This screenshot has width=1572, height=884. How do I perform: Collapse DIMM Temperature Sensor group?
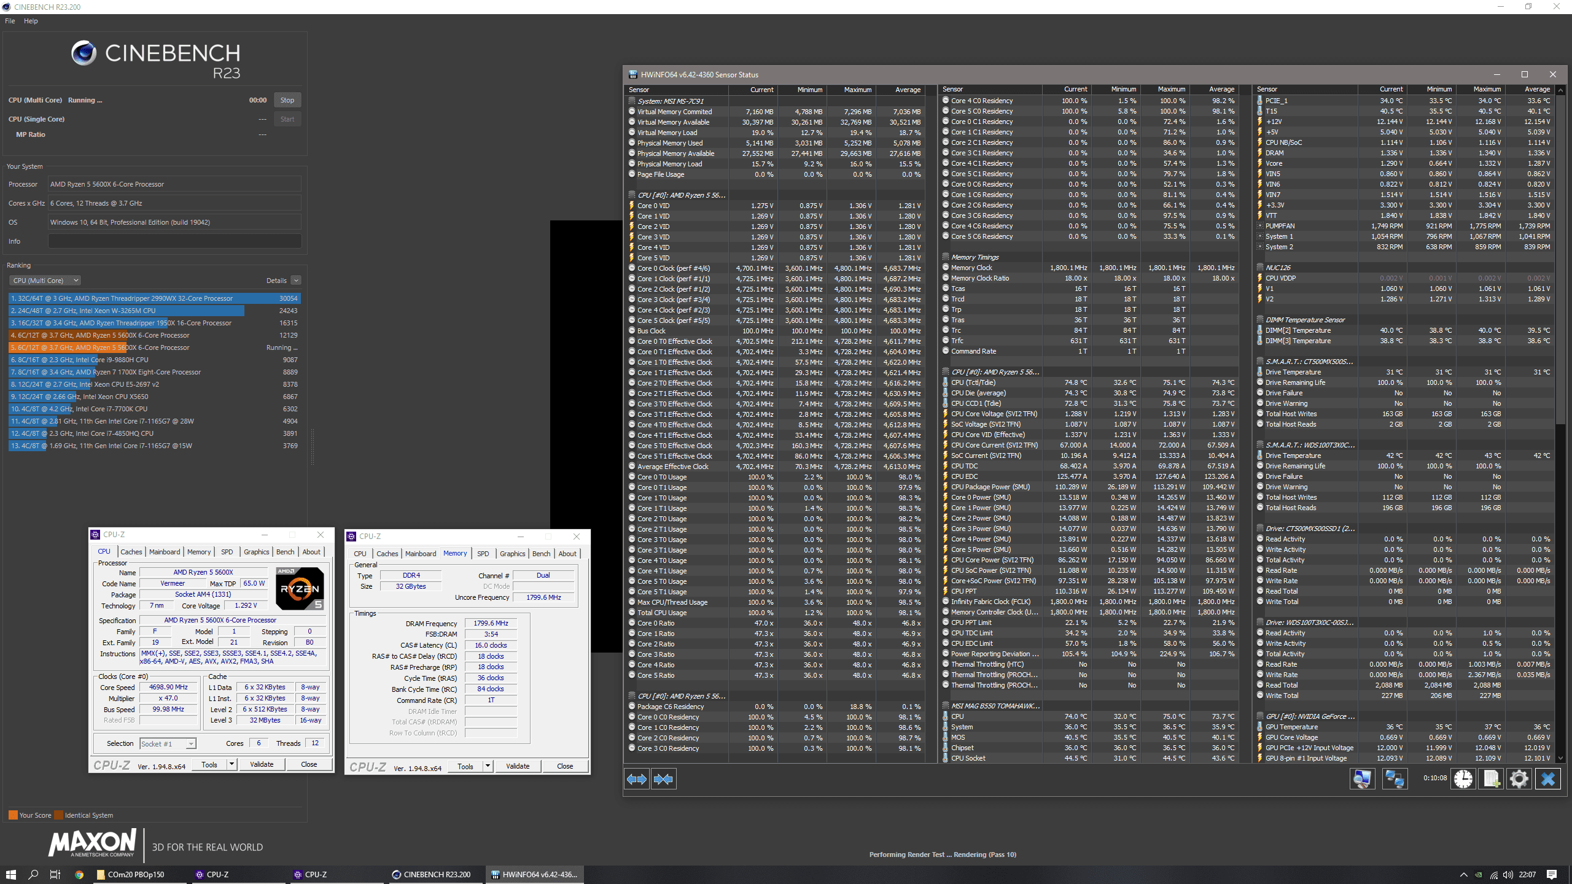click(x=1260, y=320)
